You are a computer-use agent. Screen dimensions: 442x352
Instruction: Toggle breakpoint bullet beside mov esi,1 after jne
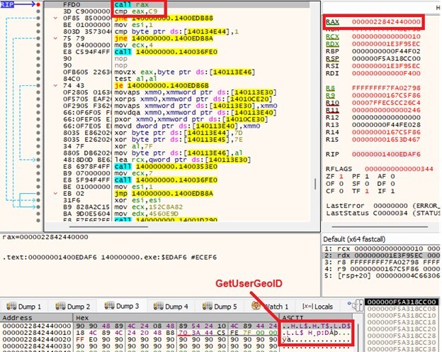pyautogui.click(x=38, y=25)
